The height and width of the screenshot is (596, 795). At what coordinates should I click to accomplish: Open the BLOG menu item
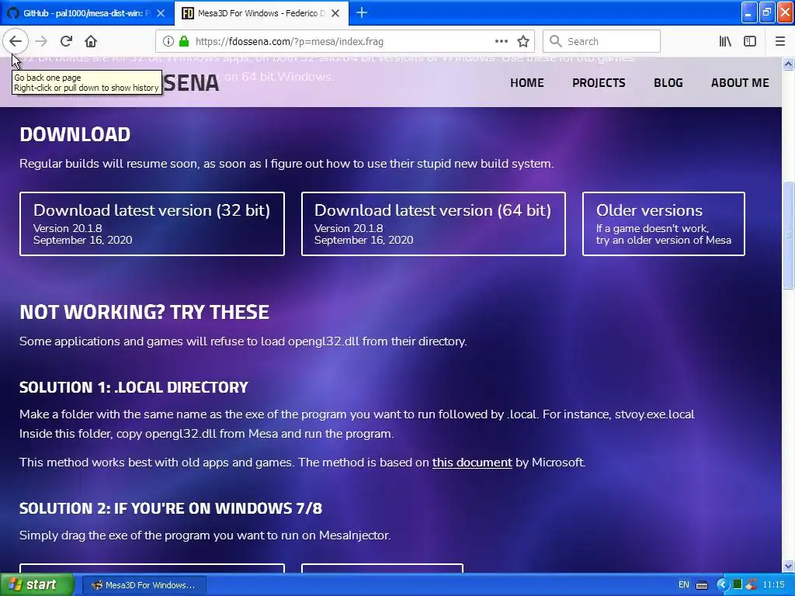tap(668, 82)
